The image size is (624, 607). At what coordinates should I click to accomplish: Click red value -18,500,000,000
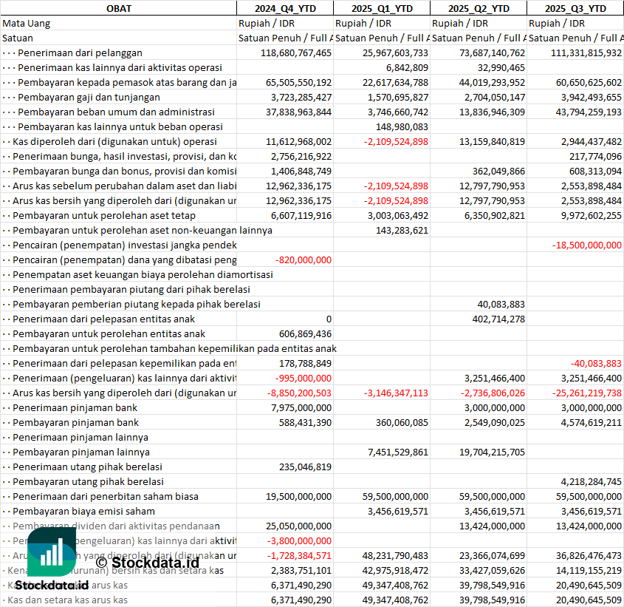[586, 245]
